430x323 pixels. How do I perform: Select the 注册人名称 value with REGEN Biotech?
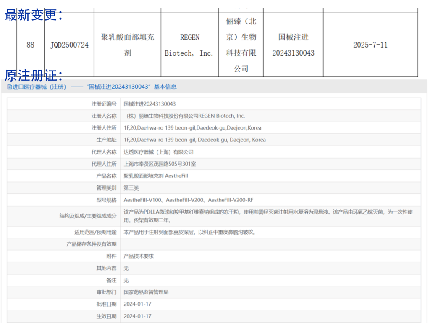[x=185, y=116]
